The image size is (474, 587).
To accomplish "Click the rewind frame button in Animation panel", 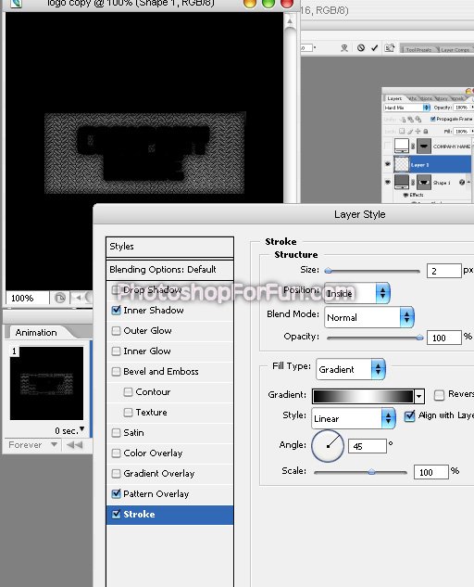I will pos(74,445).
